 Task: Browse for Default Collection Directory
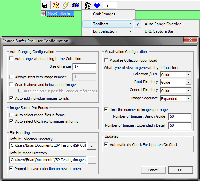[92, 146]
